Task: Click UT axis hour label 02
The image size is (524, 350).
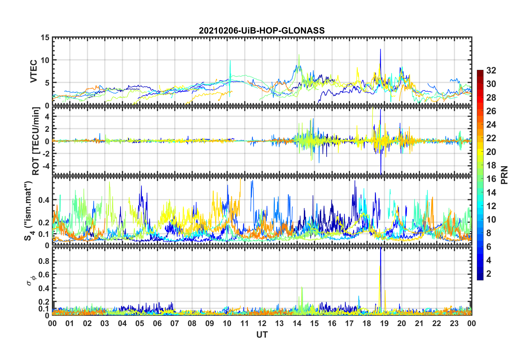Action: click(87, 323)
